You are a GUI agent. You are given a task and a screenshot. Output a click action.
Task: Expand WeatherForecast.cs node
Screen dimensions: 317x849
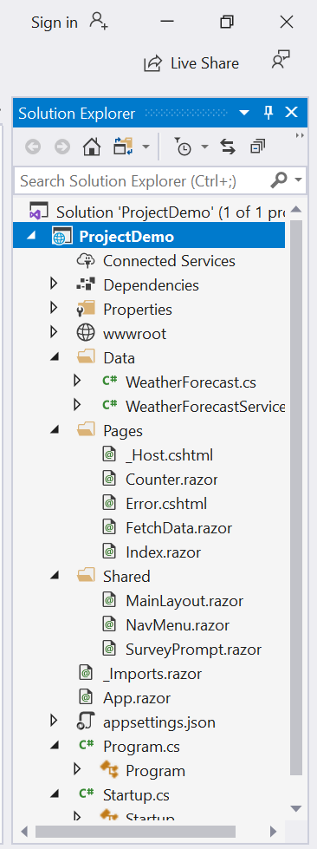point(77,382)
